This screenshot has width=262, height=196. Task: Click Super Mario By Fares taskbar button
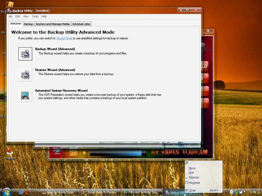tap(101, 192)
